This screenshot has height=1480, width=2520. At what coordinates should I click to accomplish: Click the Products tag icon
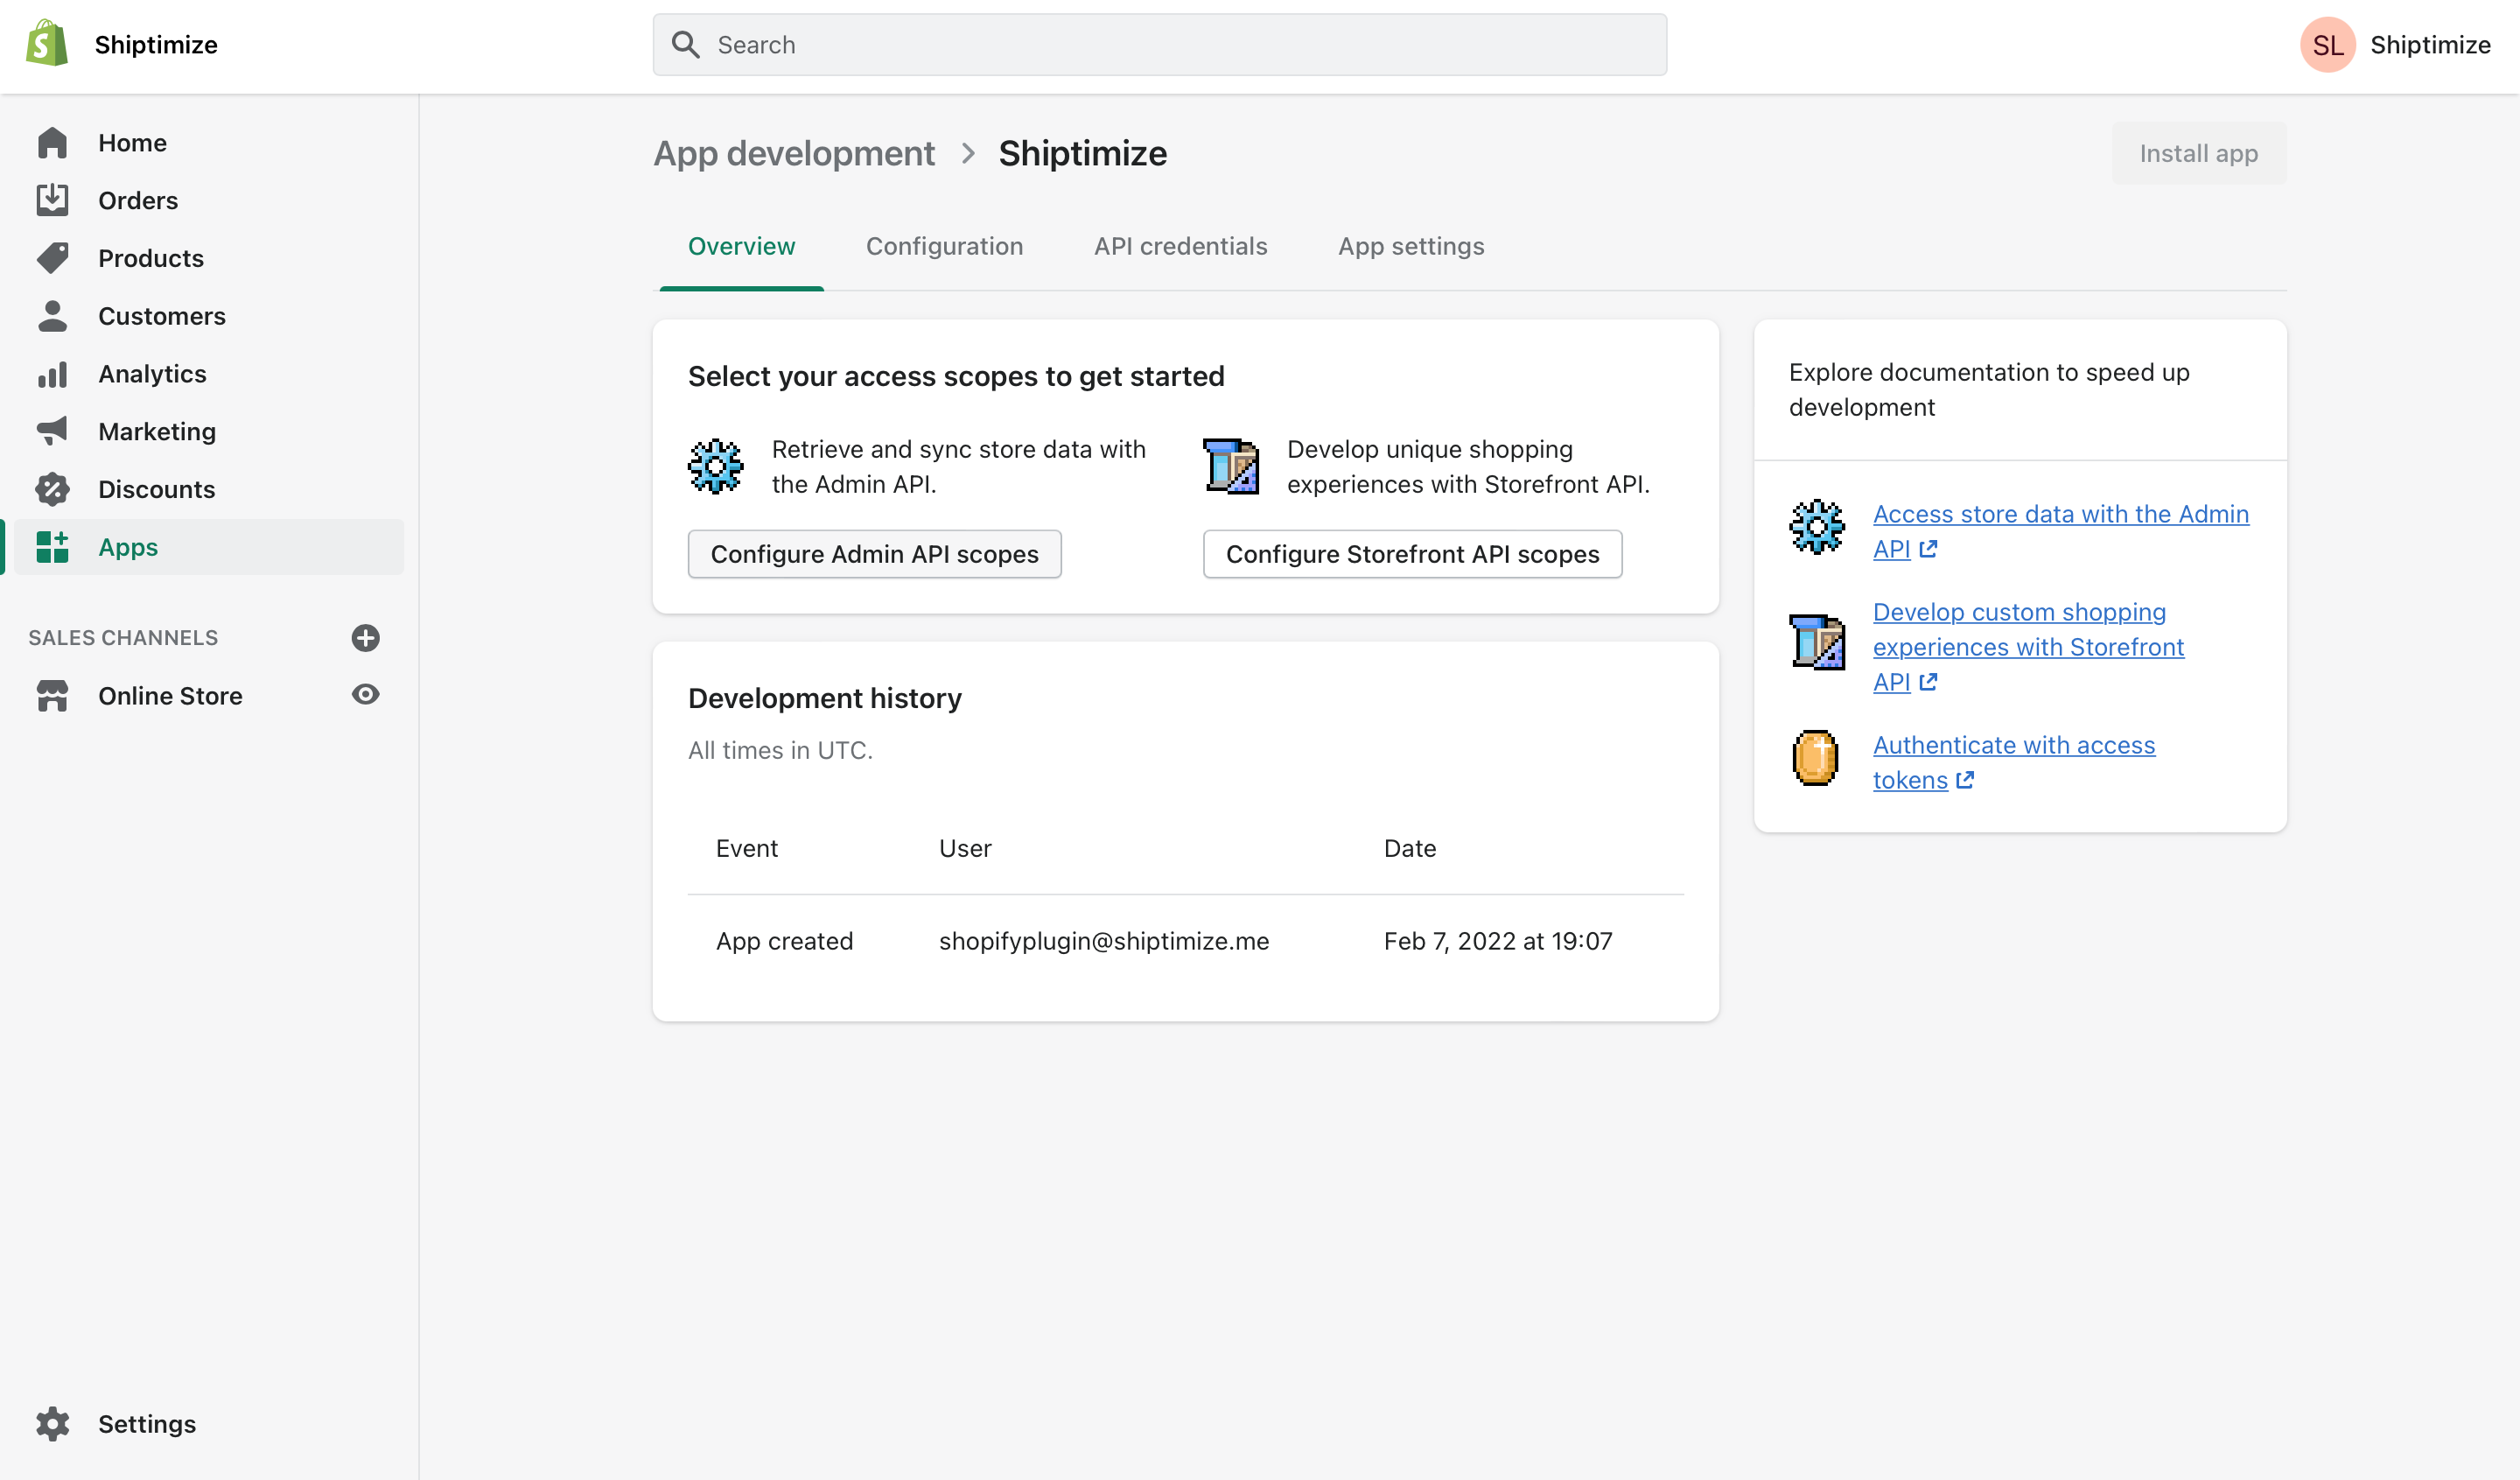[52, 258]
